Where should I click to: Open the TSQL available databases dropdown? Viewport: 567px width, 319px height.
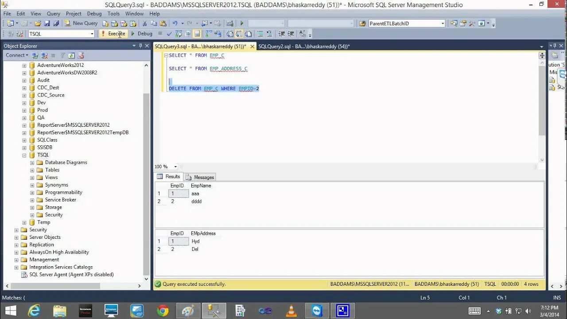click(x=92, y=34)
